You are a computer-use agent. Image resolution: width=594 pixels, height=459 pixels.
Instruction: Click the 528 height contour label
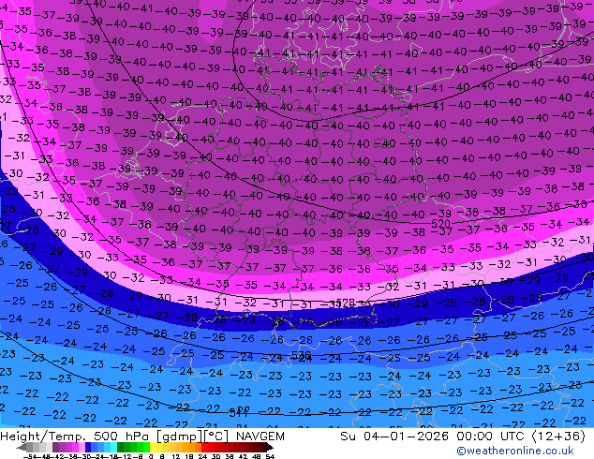(x=346, y=303)
